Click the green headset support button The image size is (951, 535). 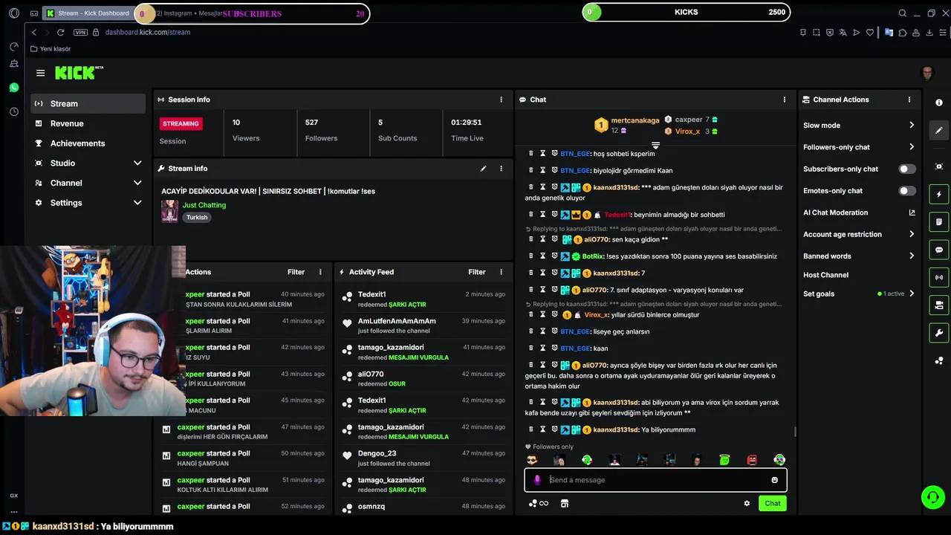tap(932, 497)
